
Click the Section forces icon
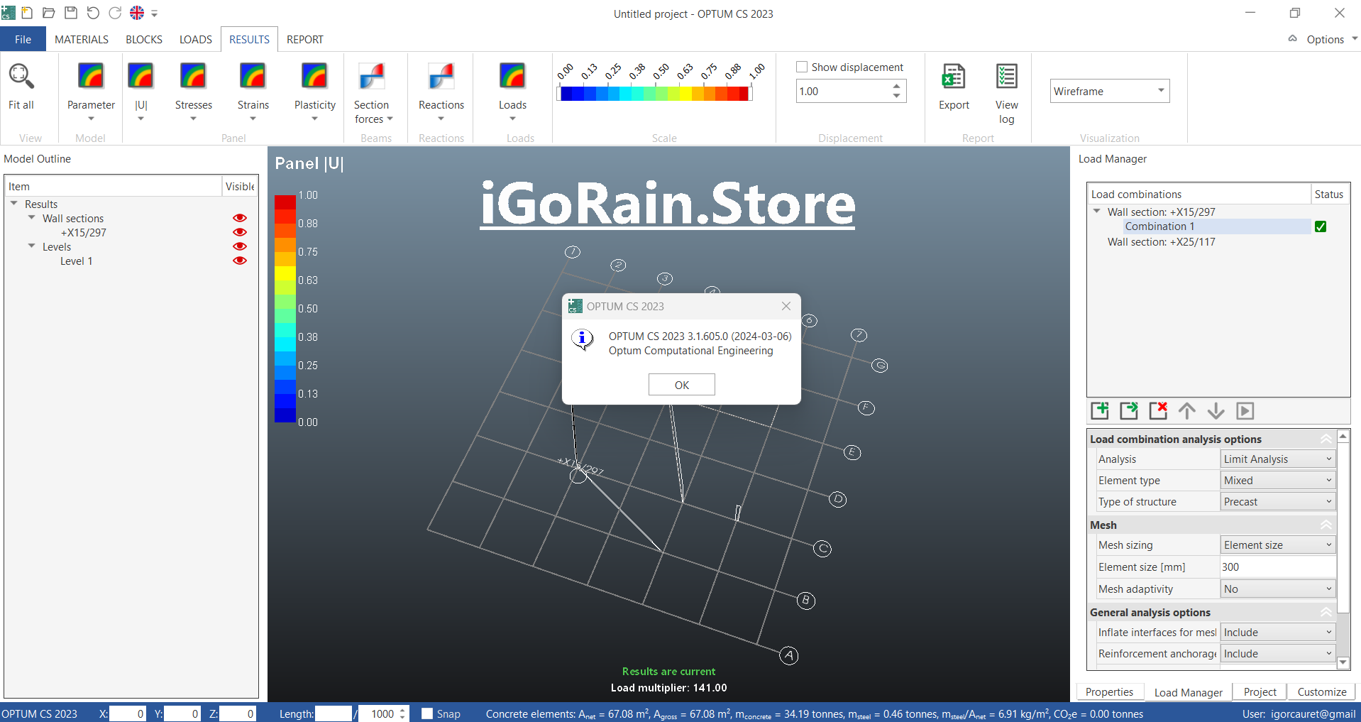(372, 77)
